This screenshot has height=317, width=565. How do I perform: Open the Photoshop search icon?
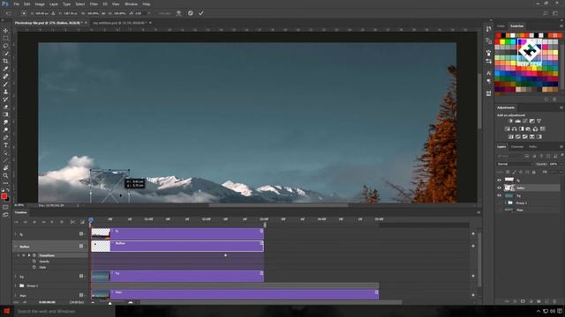coord(546,13)
